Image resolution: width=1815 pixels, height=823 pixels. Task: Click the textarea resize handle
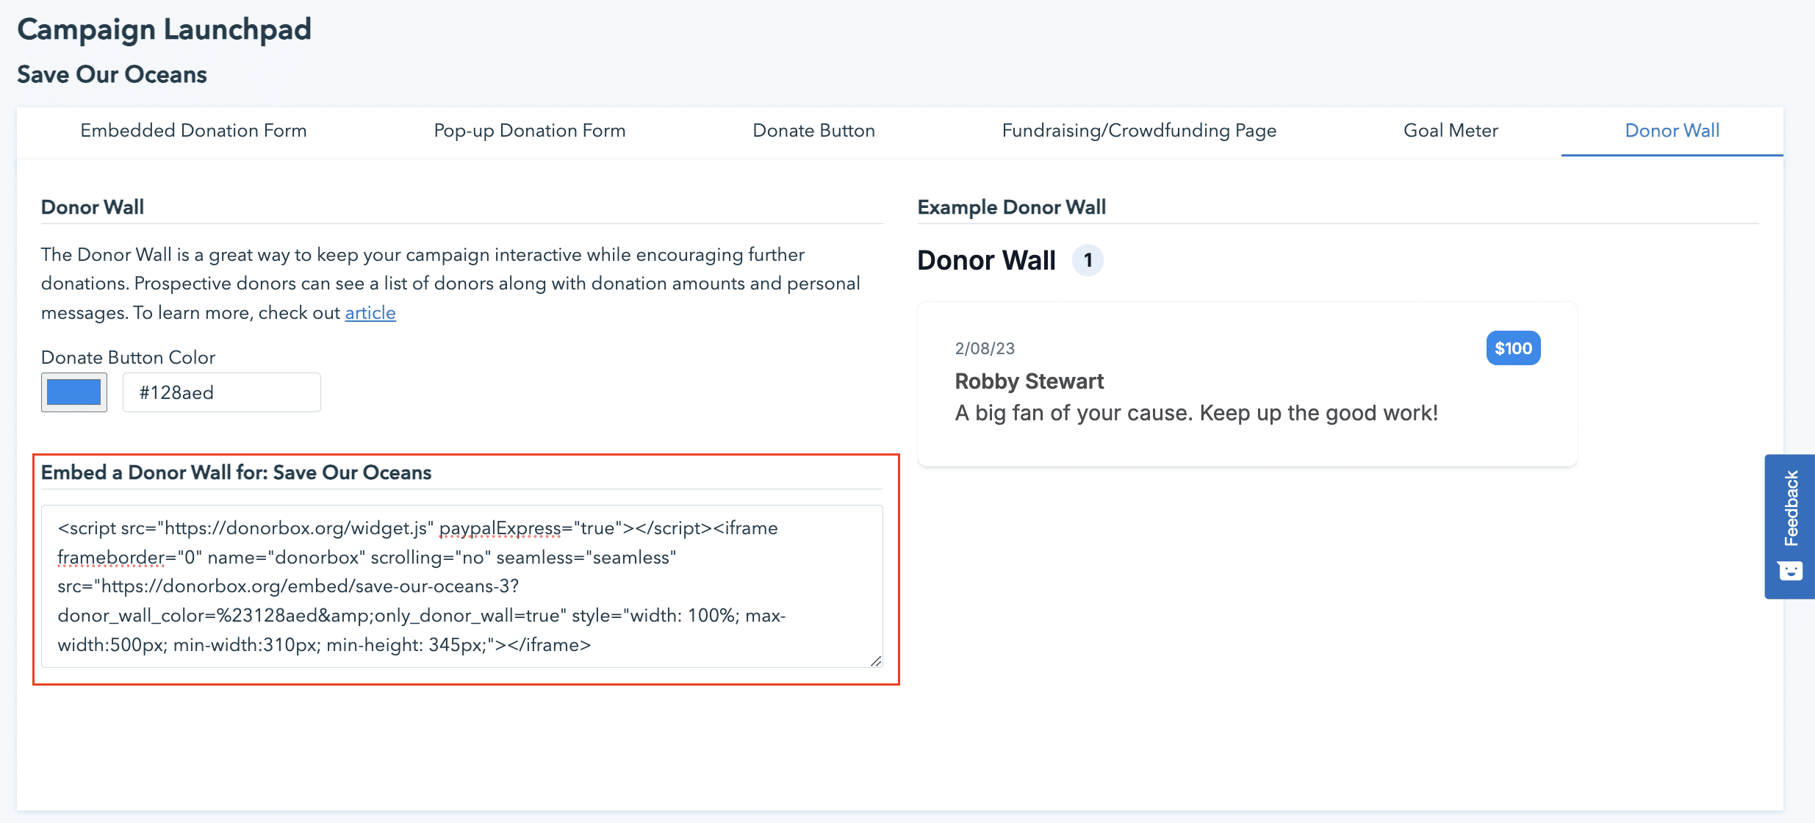(x=876, y=662)
